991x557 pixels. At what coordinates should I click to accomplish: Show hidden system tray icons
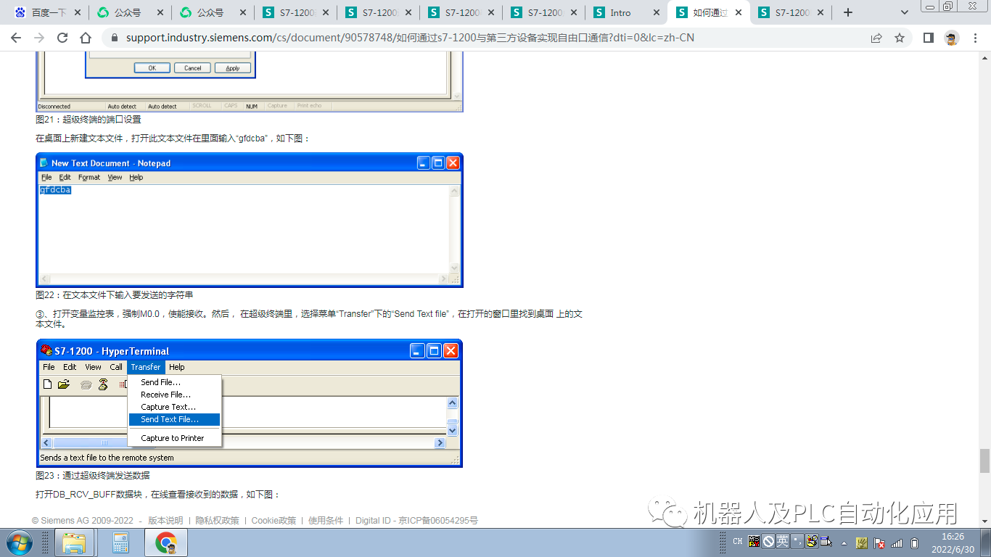point(843,542)
